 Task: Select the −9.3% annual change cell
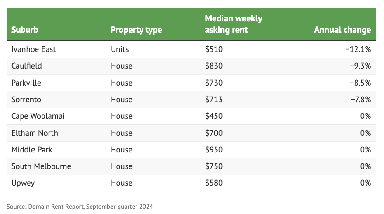360,66
